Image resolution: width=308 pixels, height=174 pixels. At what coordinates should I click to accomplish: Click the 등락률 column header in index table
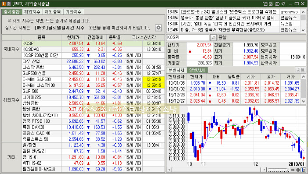click(x=115, y=37)
